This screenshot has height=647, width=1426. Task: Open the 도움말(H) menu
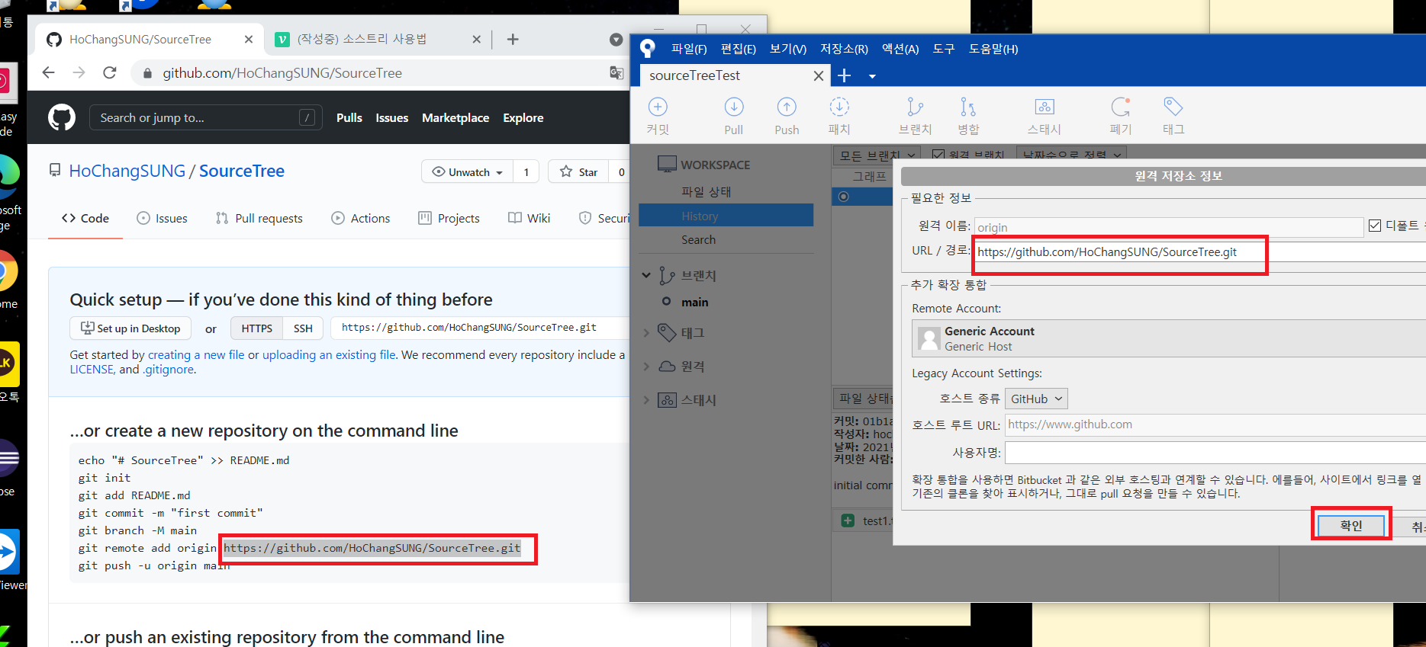click(993, 49)
